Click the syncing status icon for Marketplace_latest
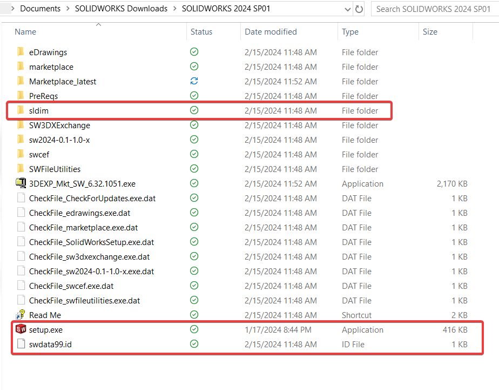This screenshot has width=499, height=390. 193,81
